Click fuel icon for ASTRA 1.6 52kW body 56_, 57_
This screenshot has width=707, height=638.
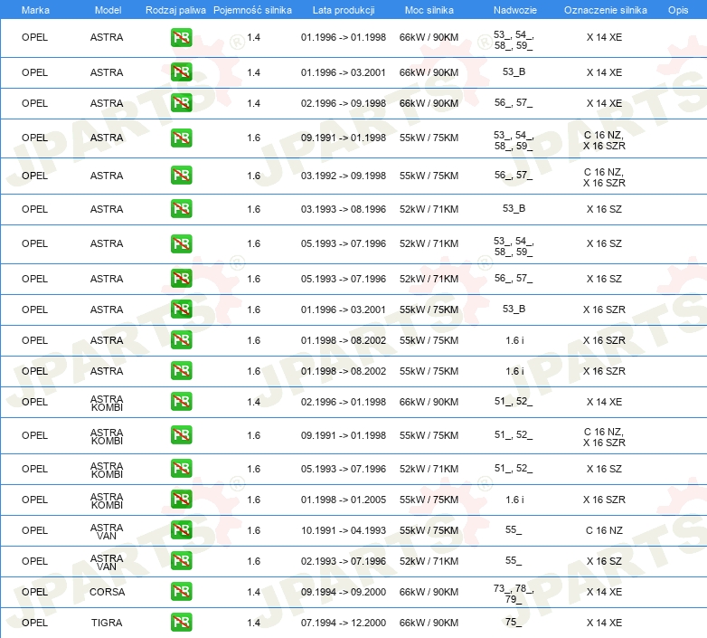[181, 279]
